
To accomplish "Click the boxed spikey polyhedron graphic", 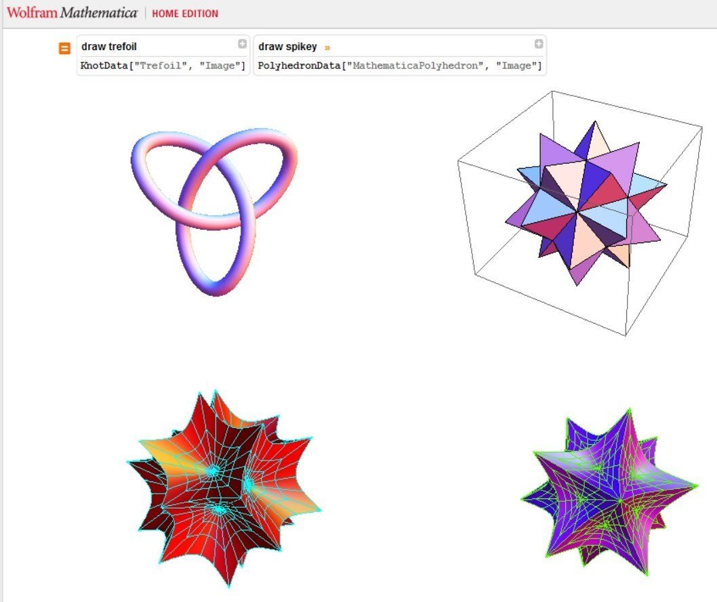I will [580, 213].
